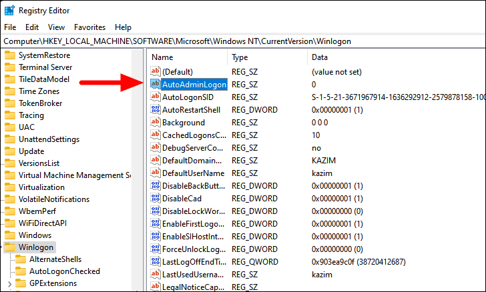486x292 pixels.
Task: Click the Background string value icon
Action: pyautogui.click(x=156, y=122)
